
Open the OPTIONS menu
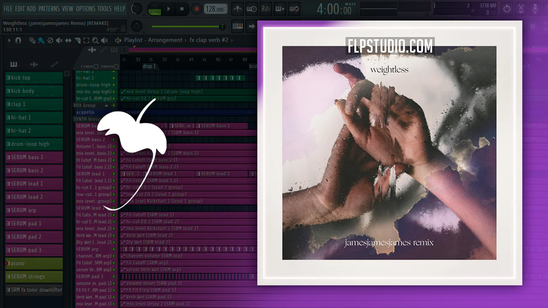pyautogui.click(x=86, y=9)
